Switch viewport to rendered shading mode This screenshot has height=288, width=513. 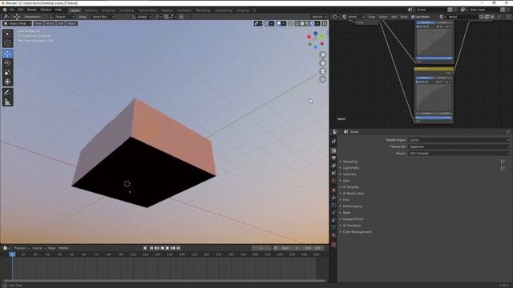click(x=313, y=23)
